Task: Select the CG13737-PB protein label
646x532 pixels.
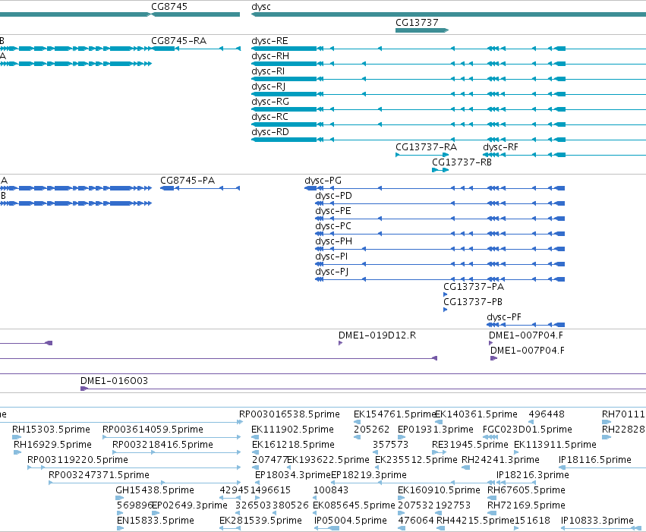Action: click(473, 302)
